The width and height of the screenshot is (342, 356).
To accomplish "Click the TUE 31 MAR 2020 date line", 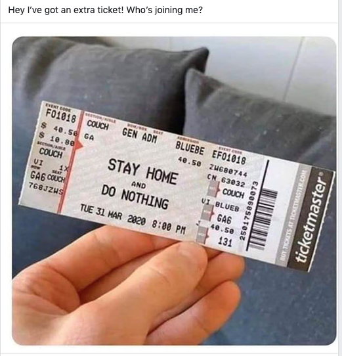I will 133,219.
